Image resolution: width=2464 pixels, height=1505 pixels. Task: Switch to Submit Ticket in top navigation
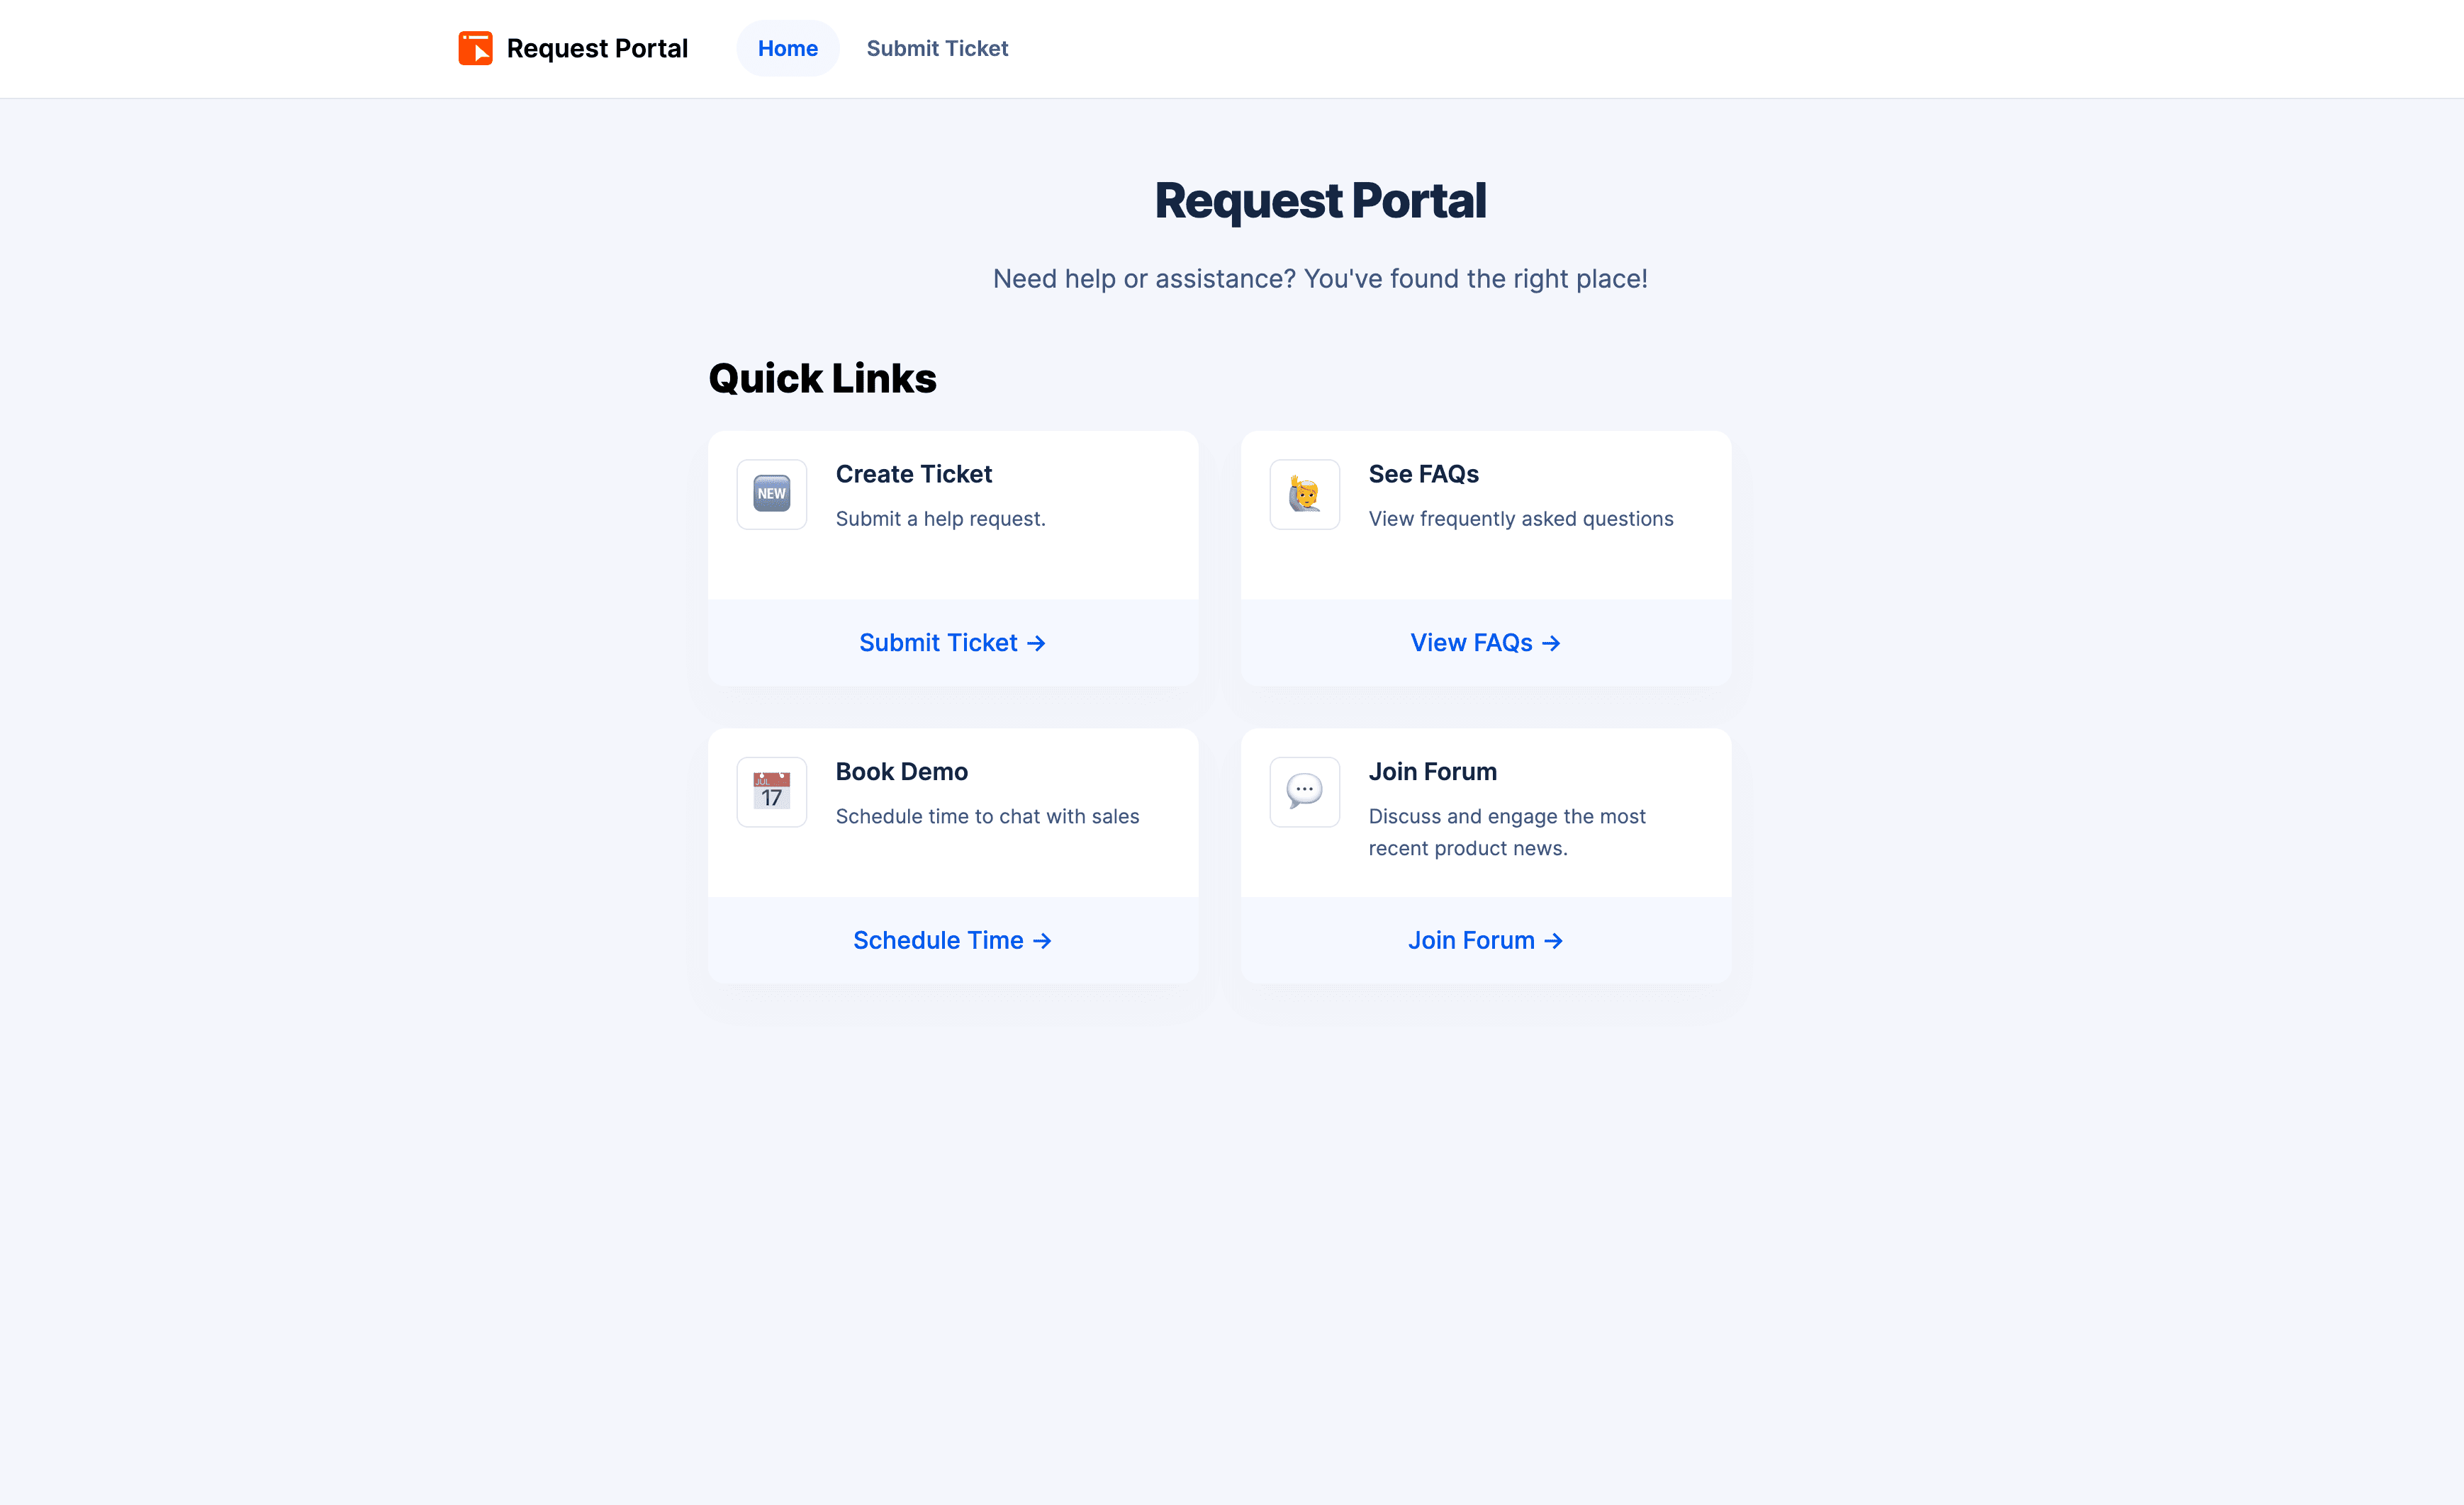[x=937, y=48]
